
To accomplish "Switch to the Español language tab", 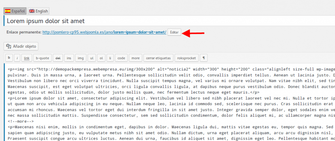I will 15,11.
